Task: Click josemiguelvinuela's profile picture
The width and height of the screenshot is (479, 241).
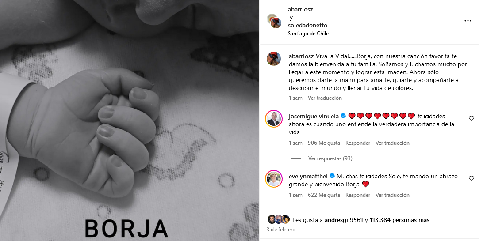Action: (274, 119)
